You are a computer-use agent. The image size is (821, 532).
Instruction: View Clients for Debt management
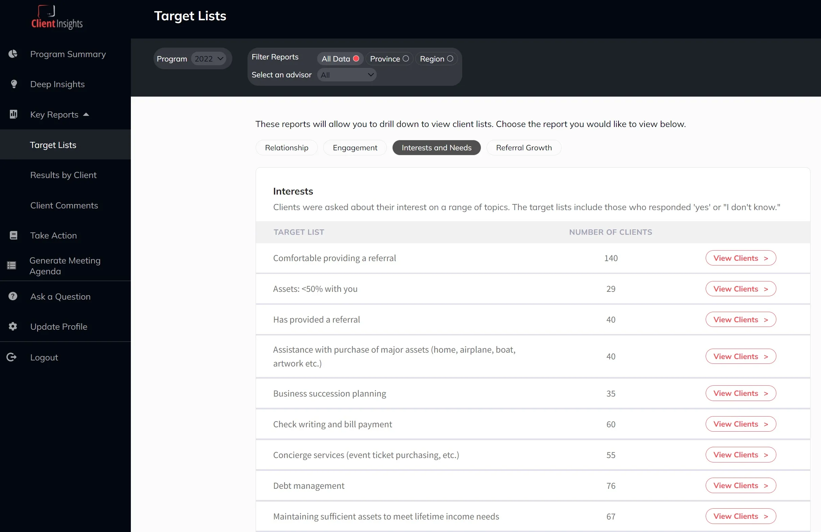click(x=741, y=485)
